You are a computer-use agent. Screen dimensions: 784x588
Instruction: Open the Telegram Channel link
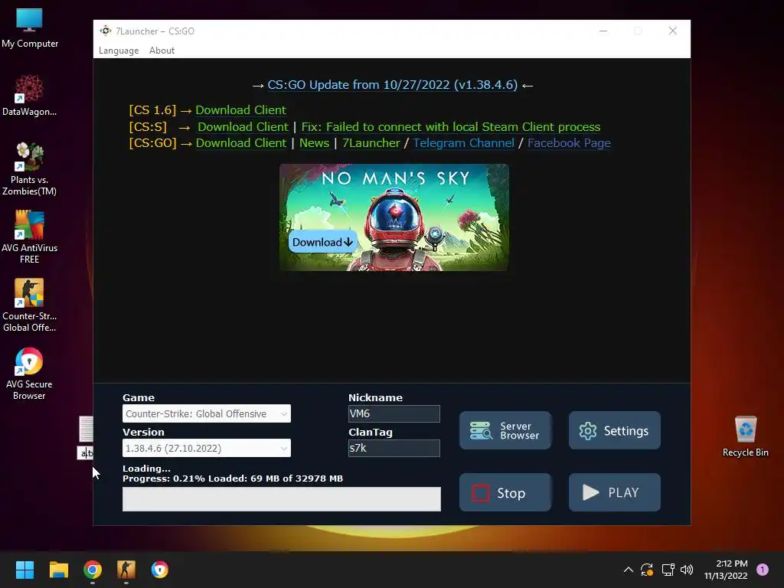coord(463,143)
